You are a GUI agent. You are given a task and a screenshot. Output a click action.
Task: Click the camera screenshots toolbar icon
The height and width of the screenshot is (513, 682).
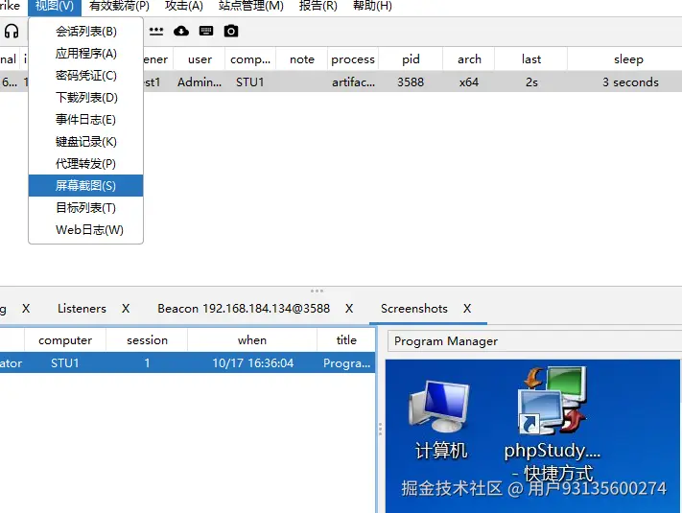coord(231,31)
